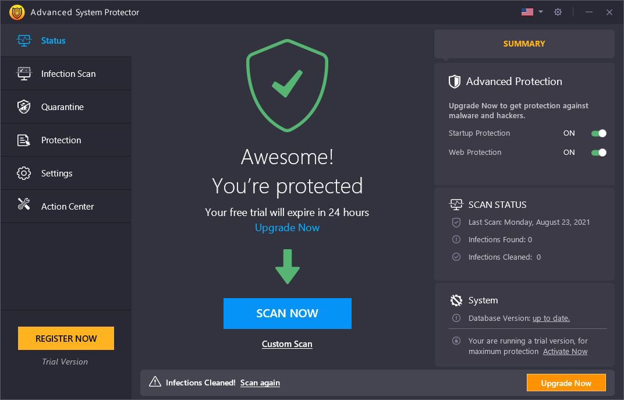Click the US flag language icon
Screen dimensions: 624x400
click(527, 12)
